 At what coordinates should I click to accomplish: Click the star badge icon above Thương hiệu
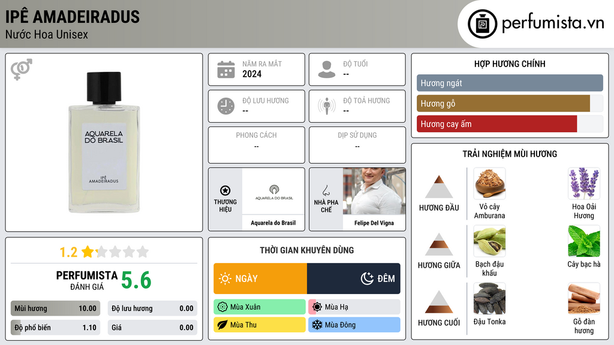tap(225, 190)
